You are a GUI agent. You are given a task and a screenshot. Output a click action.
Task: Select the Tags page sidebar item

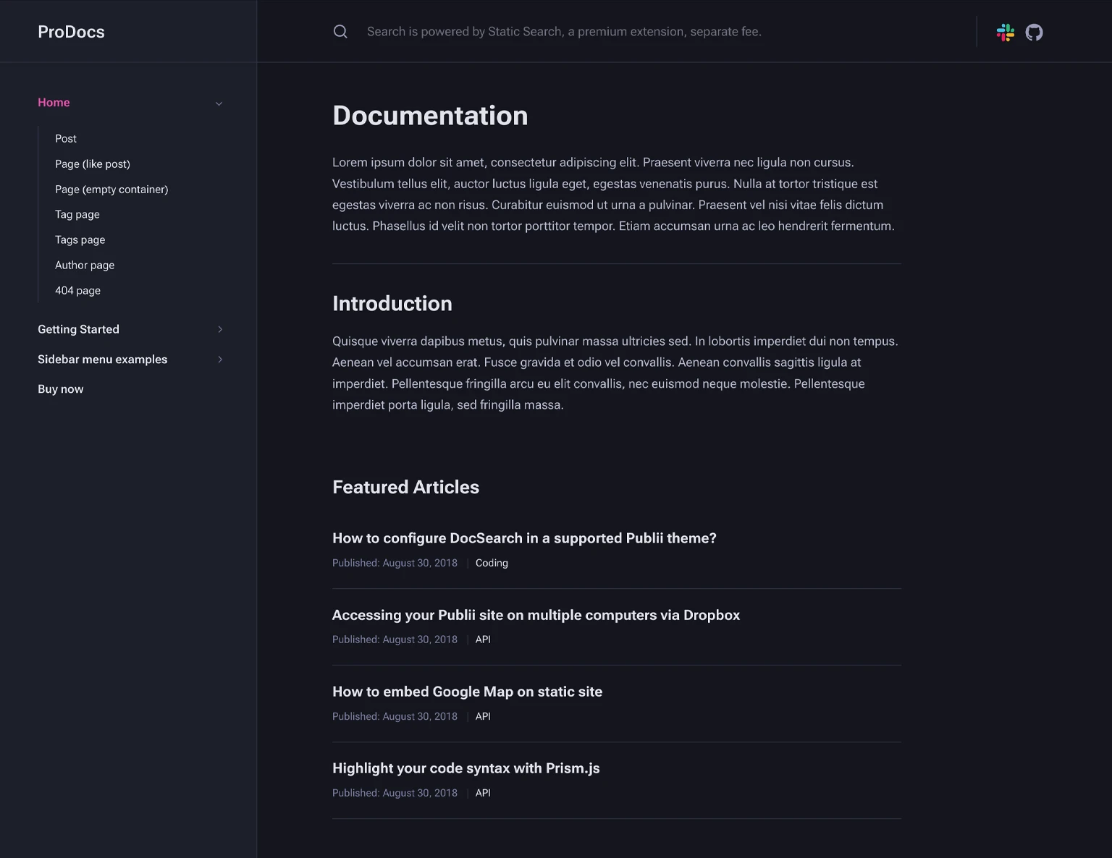tap(80, 239)
